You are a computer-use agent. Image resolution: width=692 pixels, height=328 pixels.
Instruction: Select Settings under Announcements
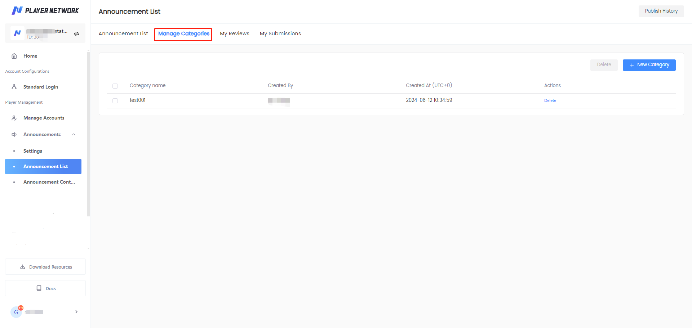pos(33,151)
